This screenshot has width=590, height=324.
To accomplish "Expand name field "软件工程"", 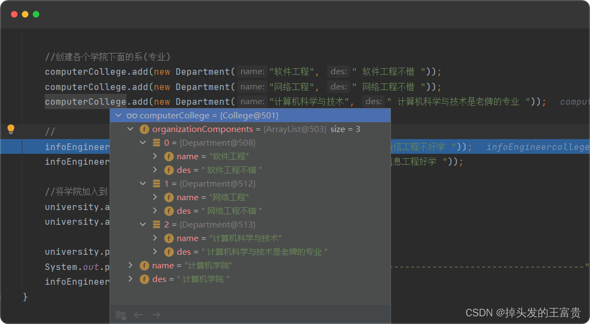I will (155, 156).
